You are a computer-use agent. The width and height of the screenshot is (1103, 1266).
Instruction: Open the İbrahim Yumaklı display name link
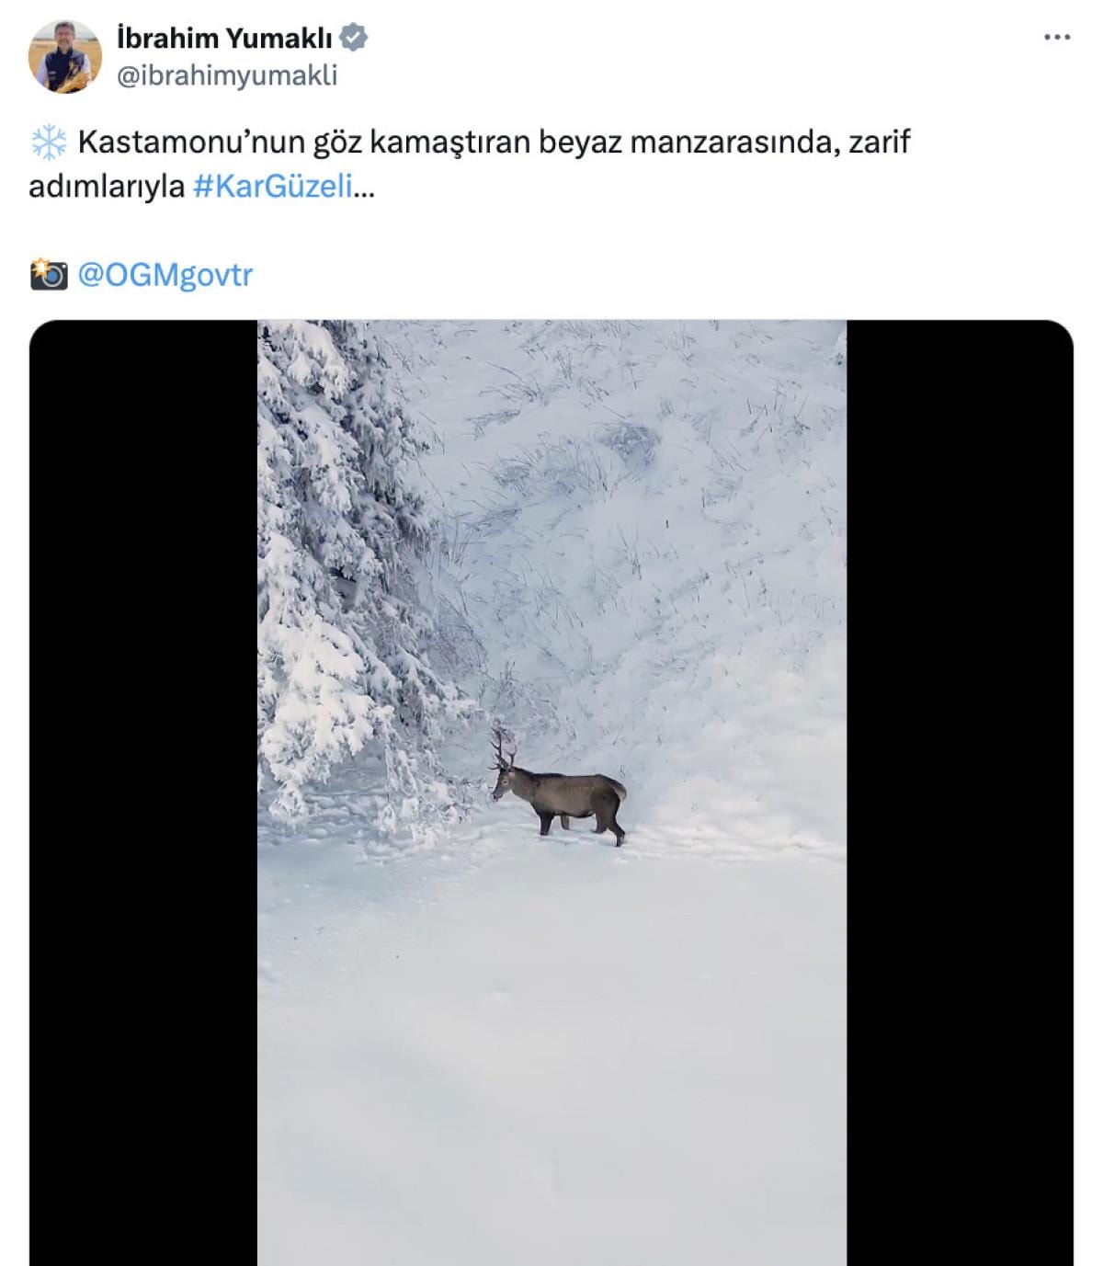pos(226,38)
